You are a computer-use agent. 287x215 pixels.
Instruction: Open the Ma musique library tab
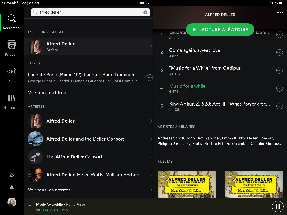click(12, 102)
